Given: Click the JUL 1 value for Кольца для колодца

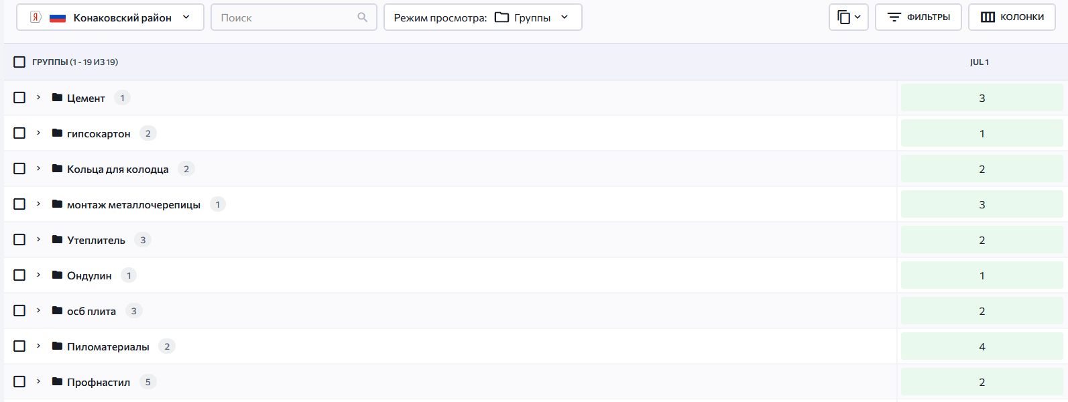Looking at the screenshot, I should pyautogui.click(x=982, y=169).
